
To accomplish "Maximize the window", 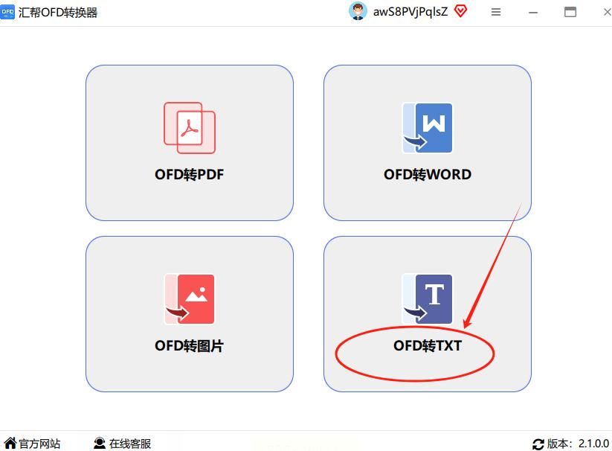I will point(570,12).
